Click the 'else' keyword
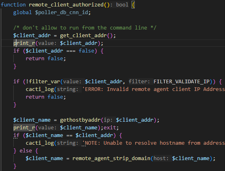Viewport: 225px width, 171px height. [25, 151]
